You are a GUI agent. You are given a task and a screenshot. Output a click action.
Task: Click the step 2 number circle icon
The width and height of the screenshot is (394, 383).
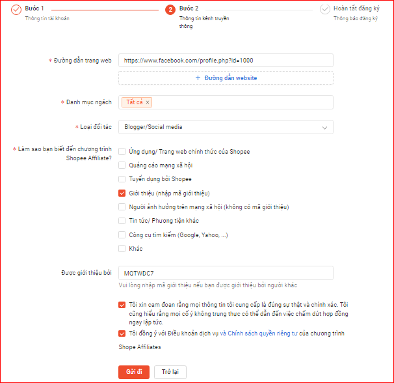pos(170,10)
